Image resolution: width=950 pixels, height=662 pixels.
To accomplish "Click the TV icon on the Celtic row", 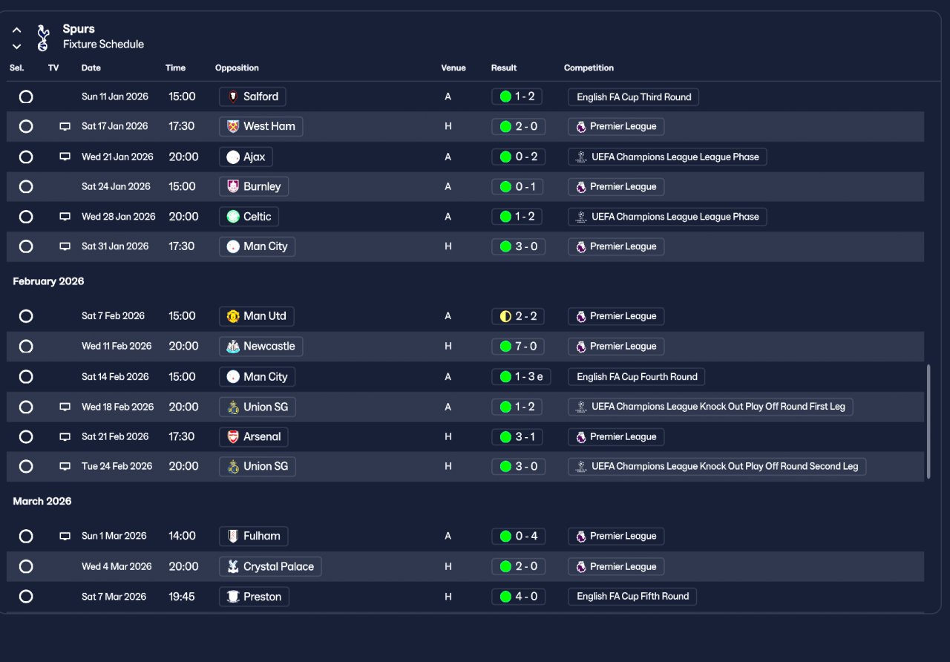I will [65, 217].
